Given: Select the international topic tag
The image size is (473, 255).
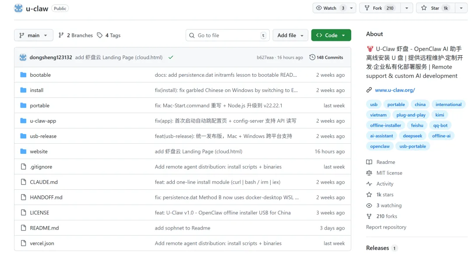Looking at the screenshot, I should (x=448, y=104).
